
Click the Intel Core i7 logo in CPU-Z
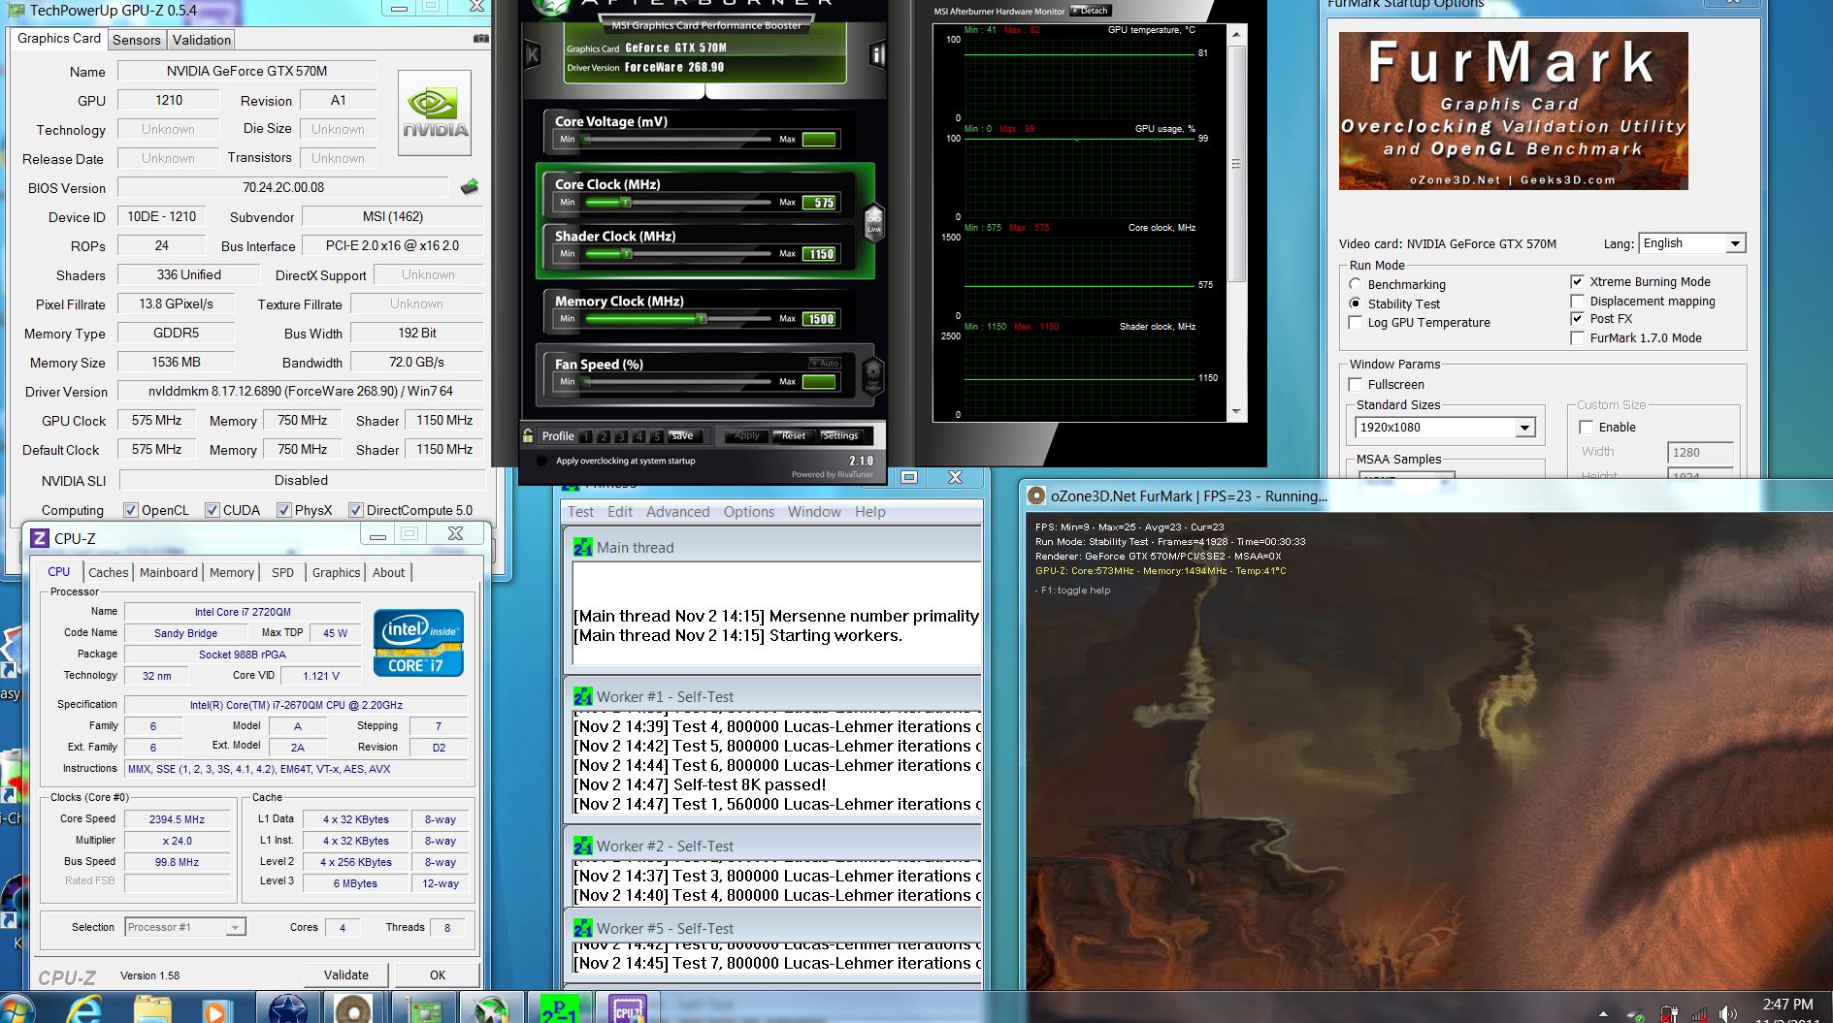(x=418, y=643)
